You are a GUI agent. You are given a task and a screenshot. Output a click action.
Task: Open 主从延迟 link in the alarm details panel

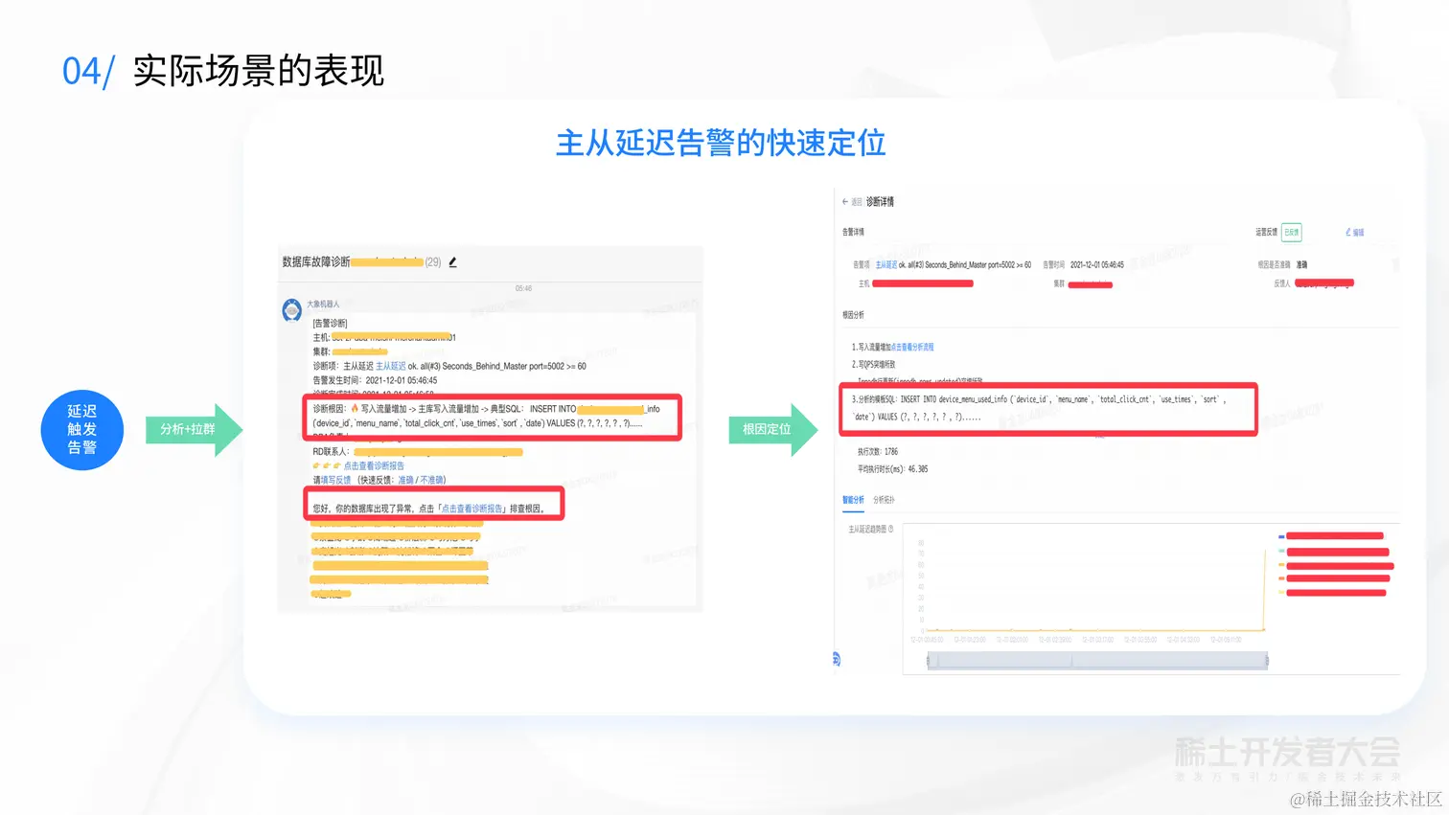pos(886,265)
